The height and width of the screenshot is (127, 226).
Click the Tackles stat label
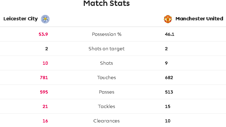[x=107, y=106]
